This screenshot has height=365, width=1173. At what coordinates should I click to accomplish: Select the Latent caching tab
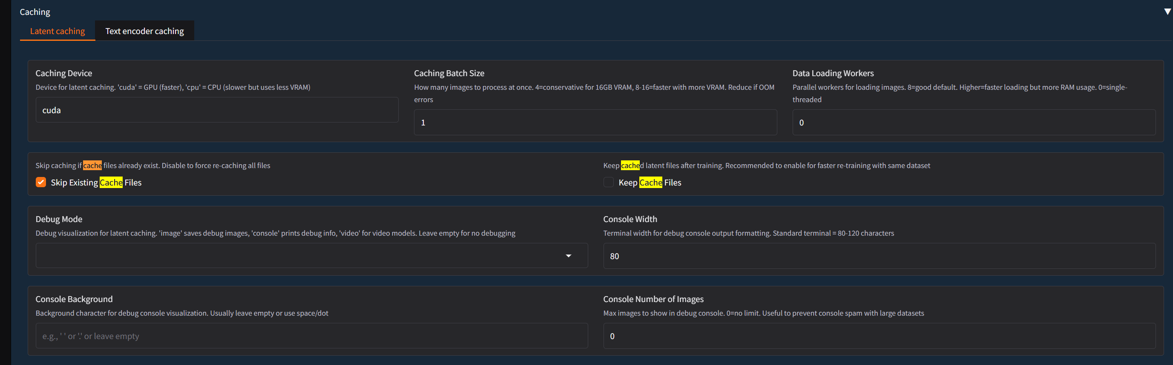[x=57, y=31]
